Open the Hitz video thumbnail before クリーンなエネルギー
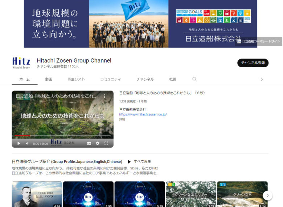The width and height of the screenshot is (283, 207). tap(140, 194)
